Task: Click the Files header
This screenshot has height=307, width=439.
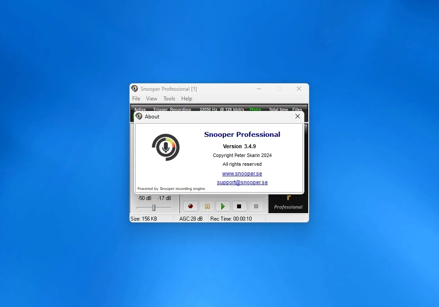Action: (x=297, y=109)
